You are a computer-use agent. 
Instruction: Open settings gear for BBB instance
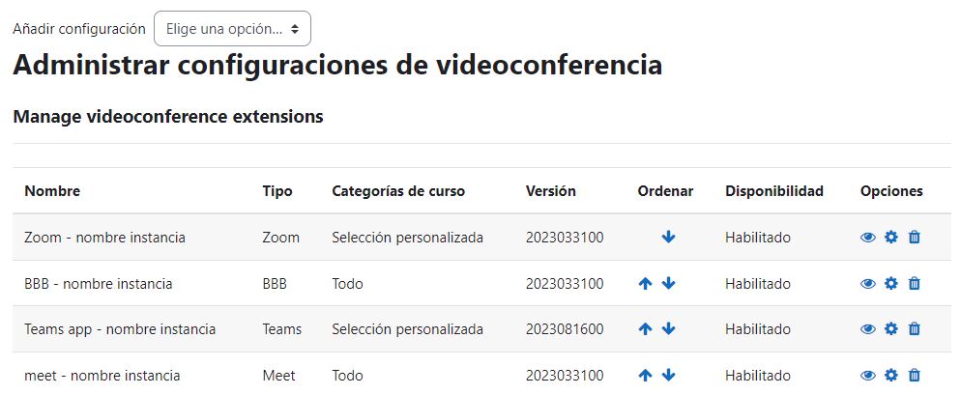[891, 284]
